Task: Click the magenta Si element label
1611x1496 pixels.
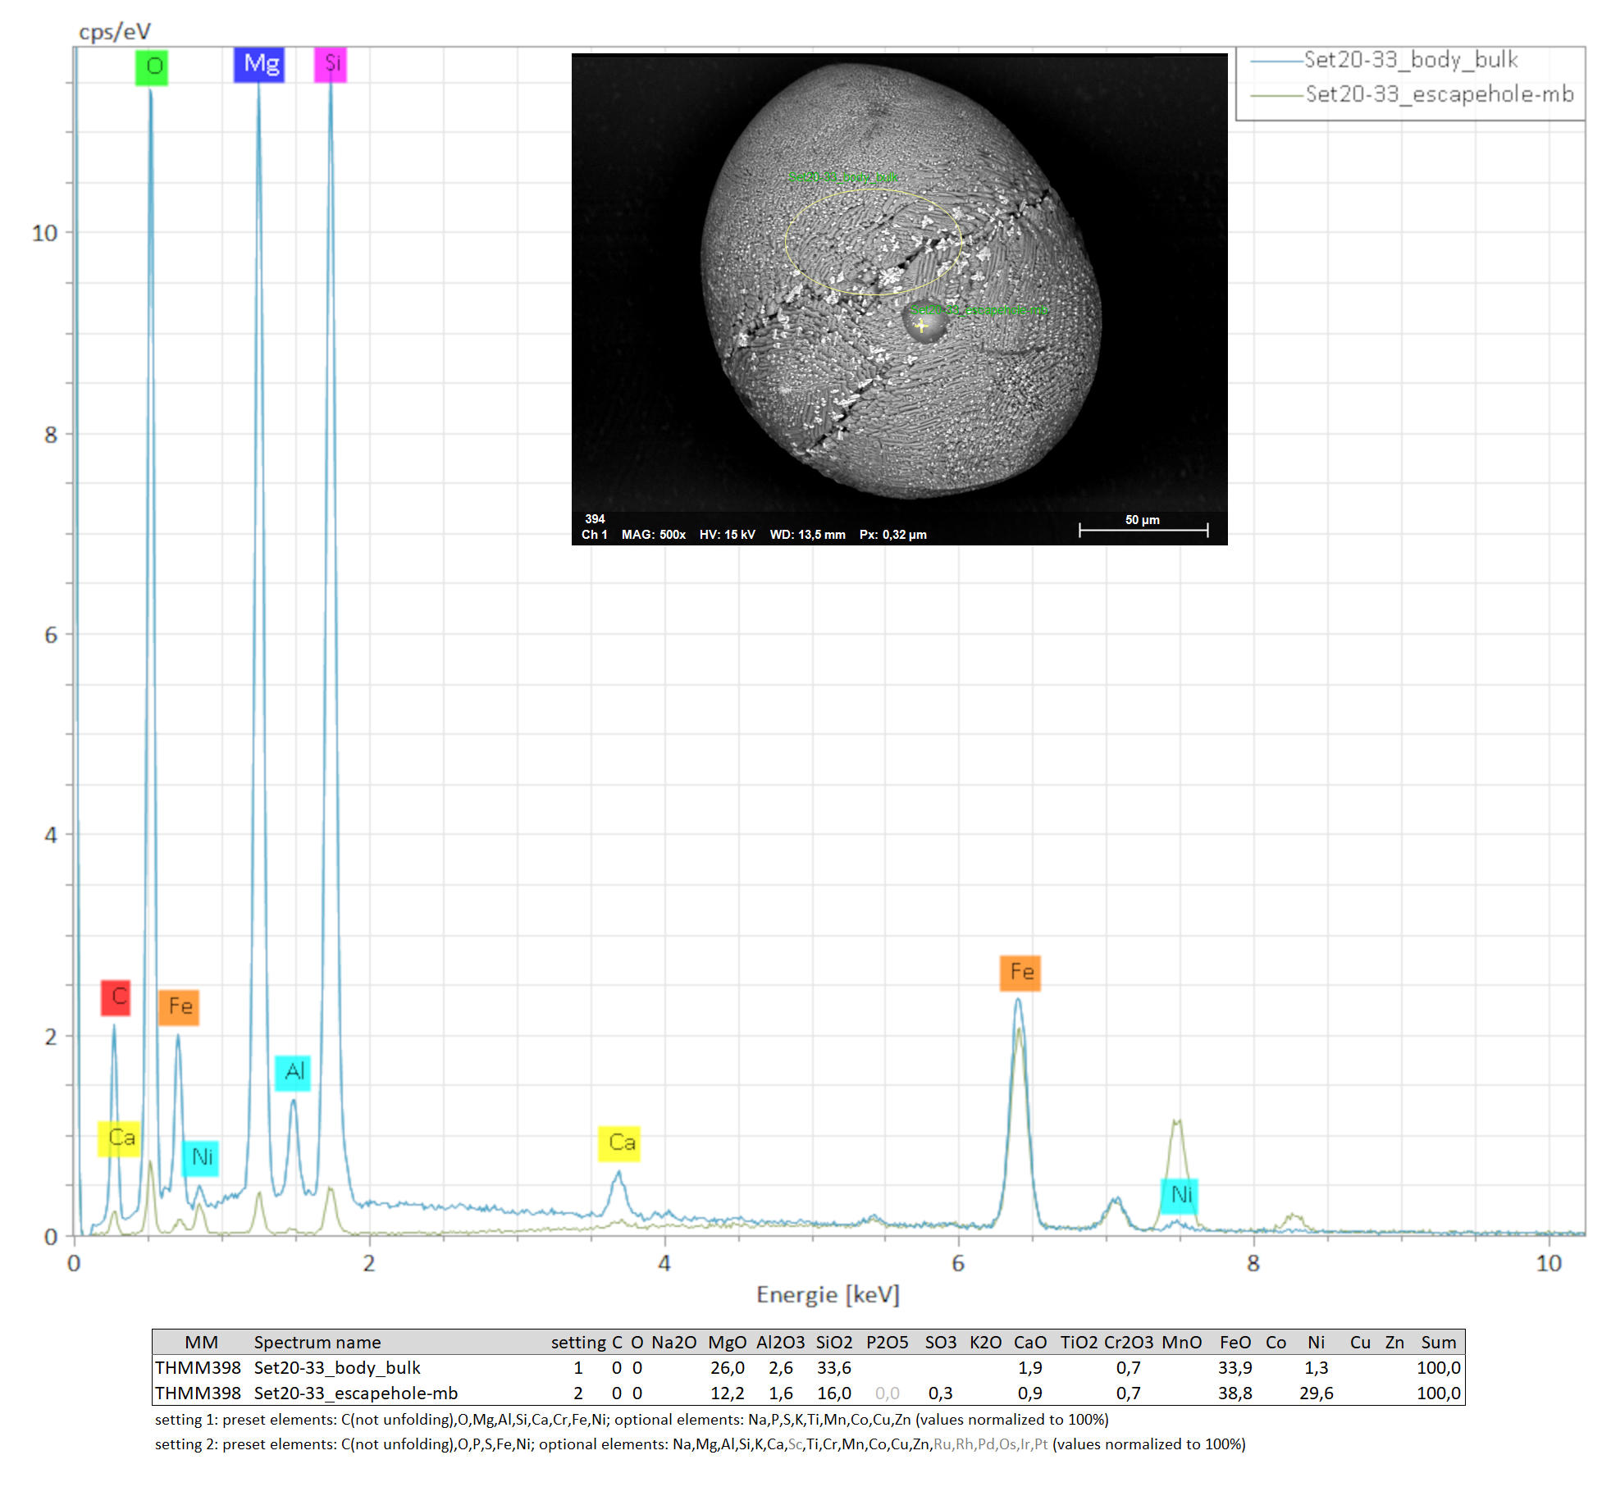Action: tap(331, 64)
